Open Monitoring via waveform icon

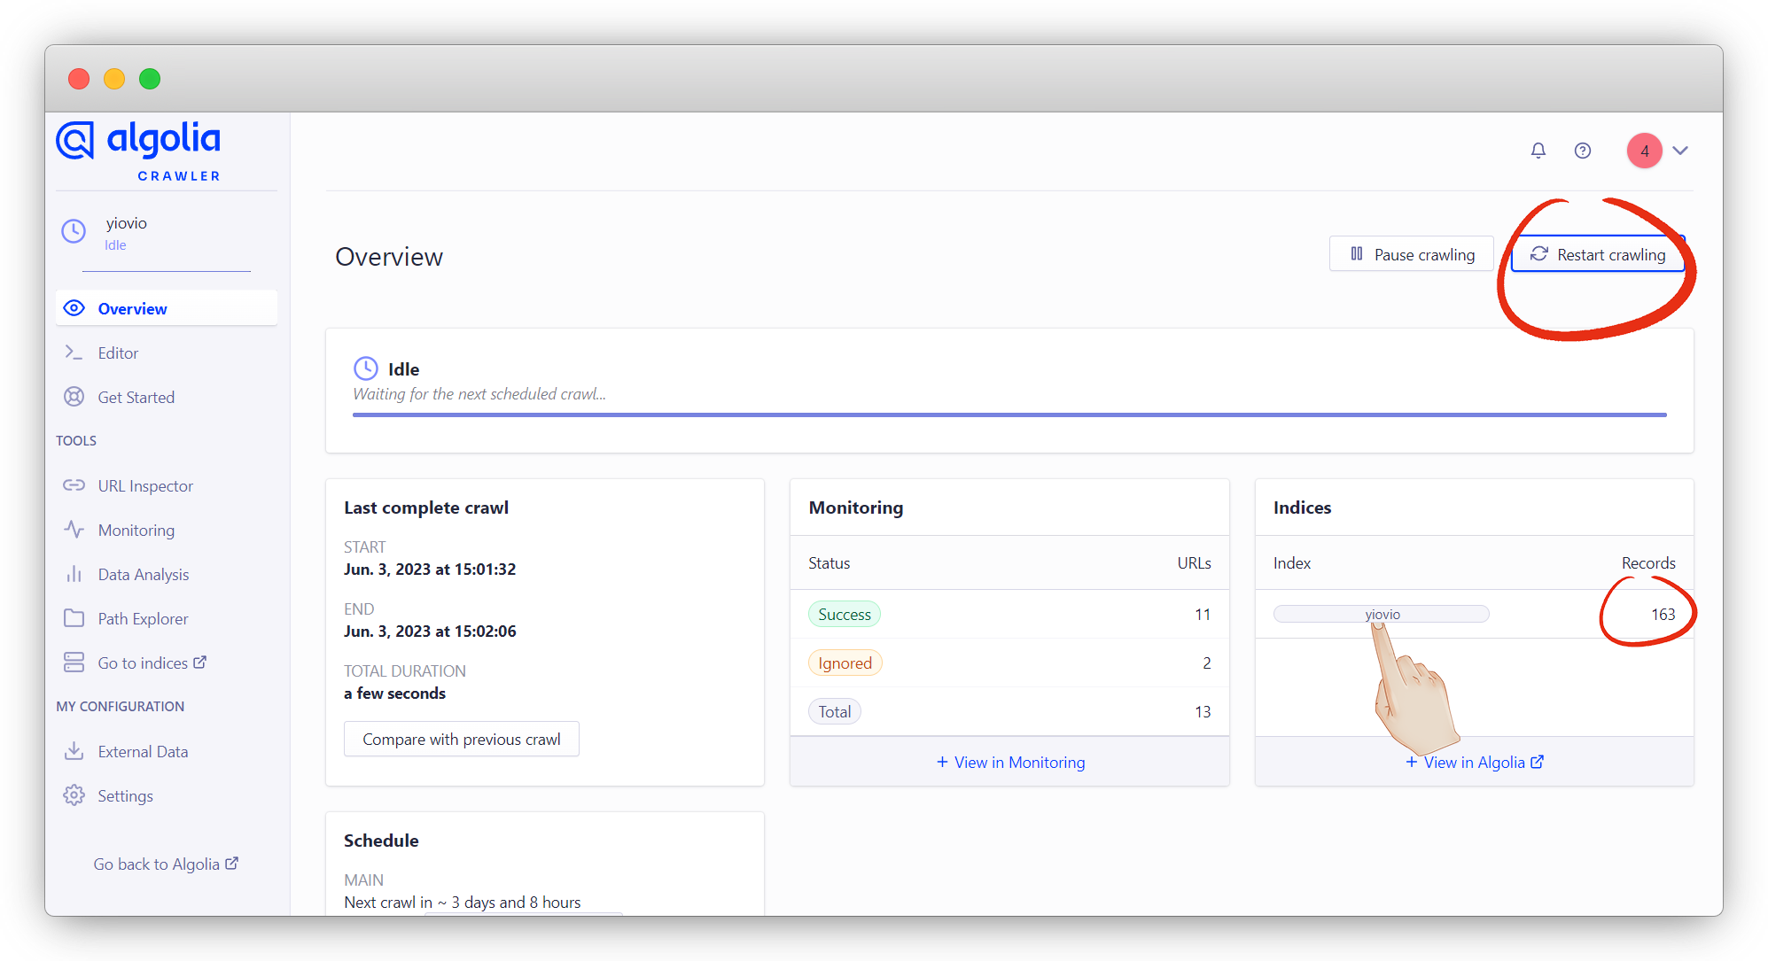tap(74, 530)
